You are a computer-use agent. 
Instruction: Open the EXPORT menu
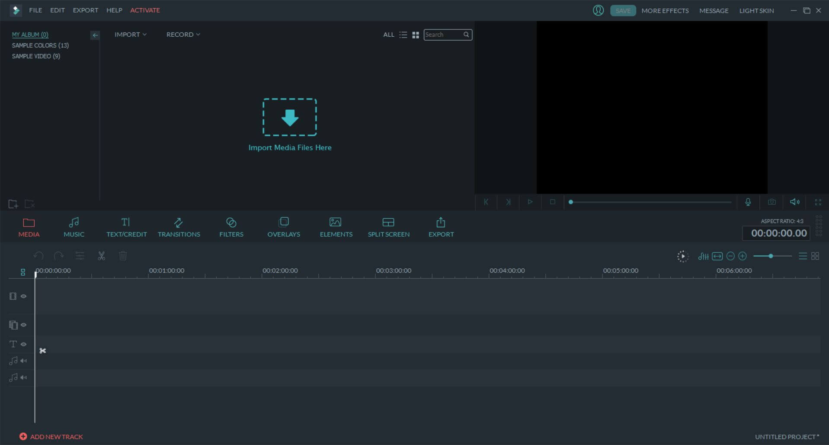point(86,10)
